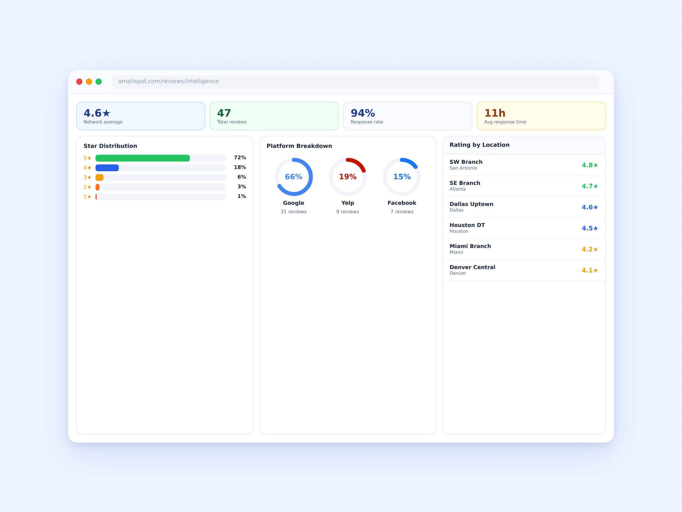This screenshot has width=682, height=512.
Task: Click the amplispot URL address bar
Action: (355, 81)
